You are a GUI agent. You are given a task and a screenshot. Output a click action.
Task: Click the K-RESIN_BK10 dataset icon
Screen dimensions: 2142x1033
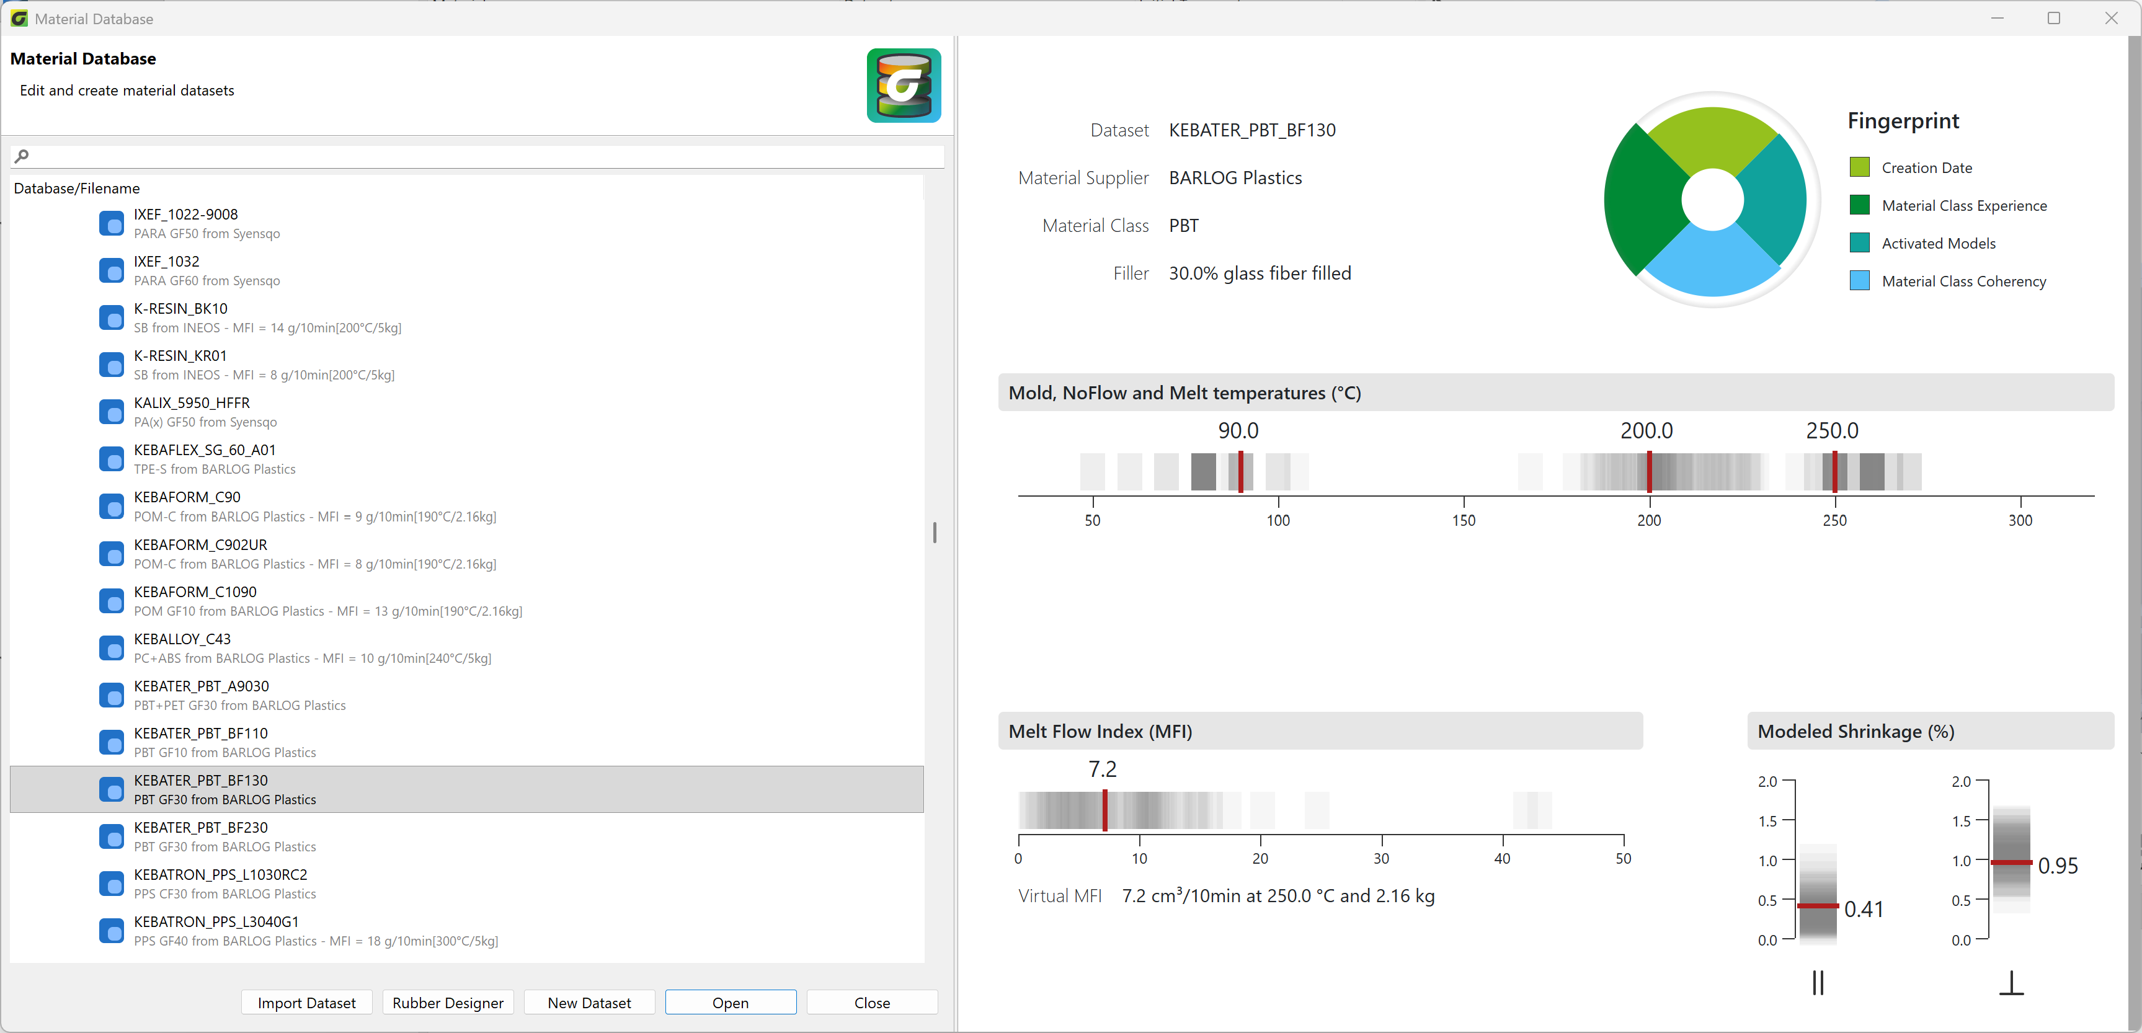[112, 317]
